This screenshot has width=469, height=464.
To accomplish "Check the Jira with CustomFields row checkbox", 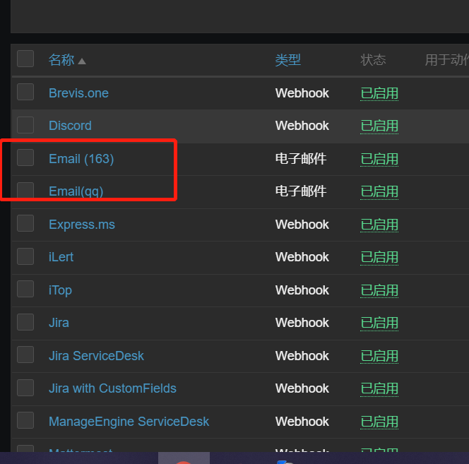I will point(25,388).
